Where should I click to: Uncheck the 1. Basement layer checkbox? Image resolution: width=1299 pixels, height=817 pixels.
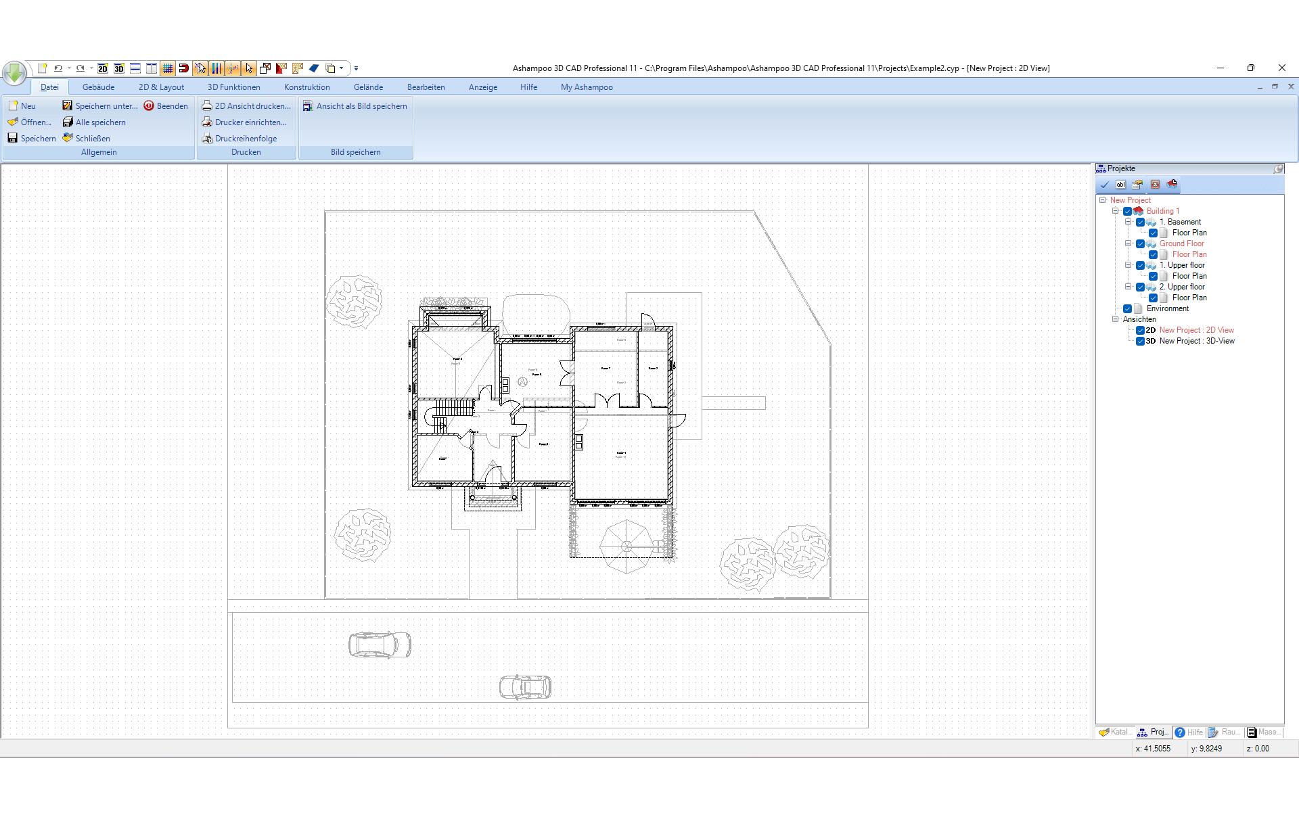(1140, 222)
